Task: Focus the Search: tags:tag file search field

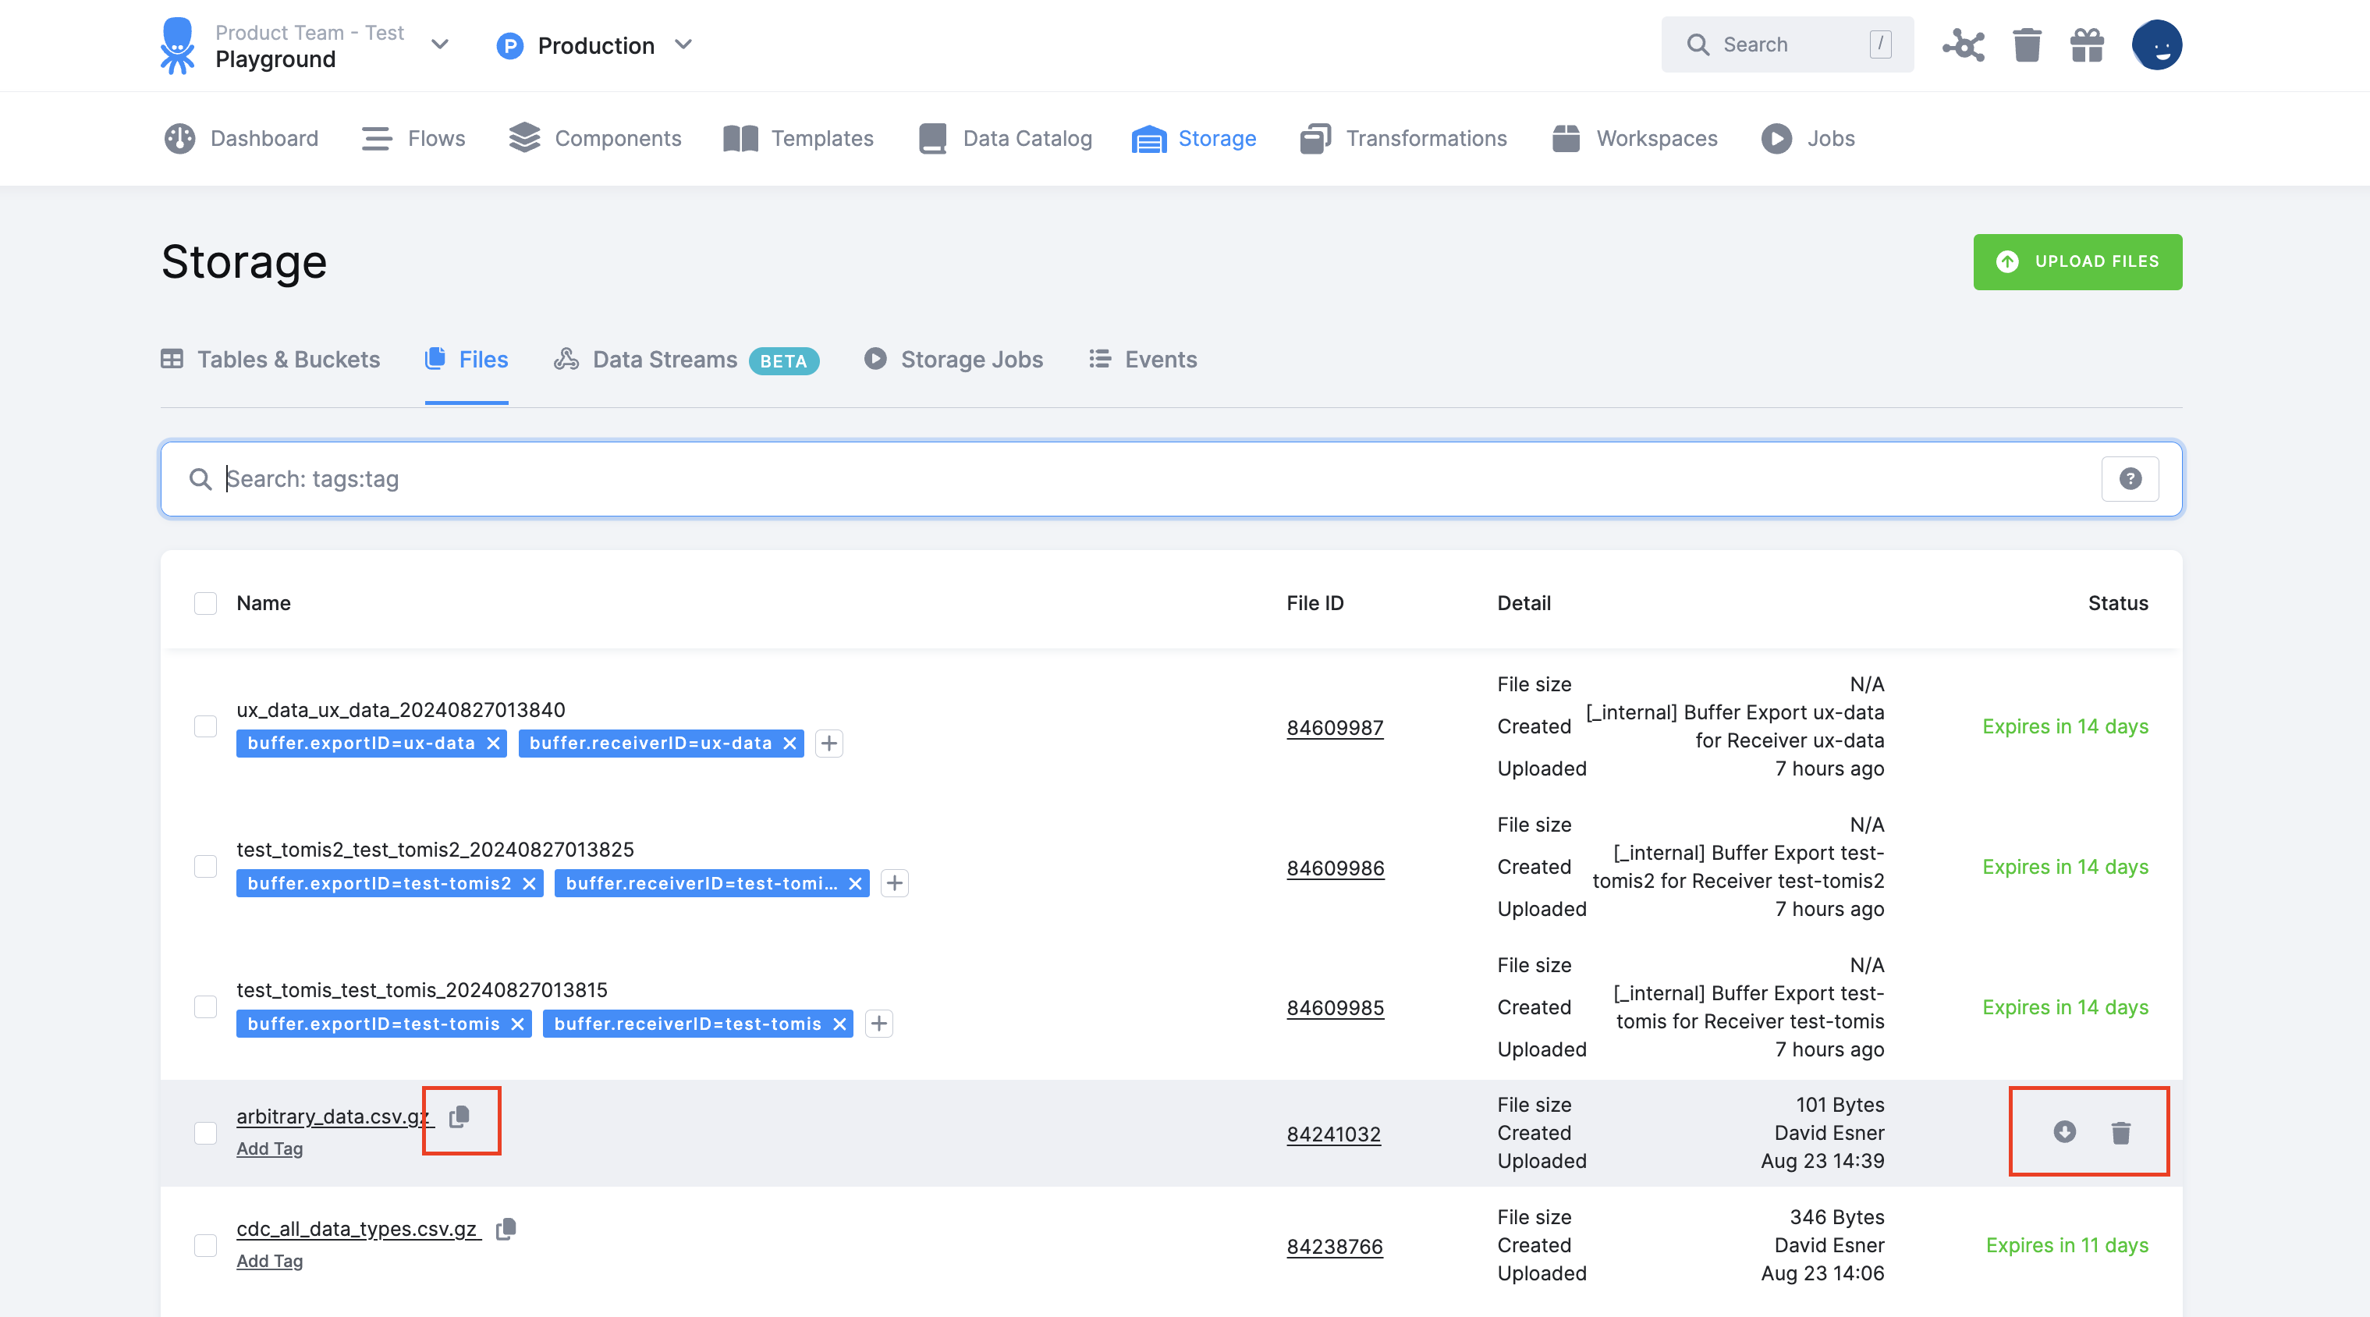Action: tap(1170, 478)
